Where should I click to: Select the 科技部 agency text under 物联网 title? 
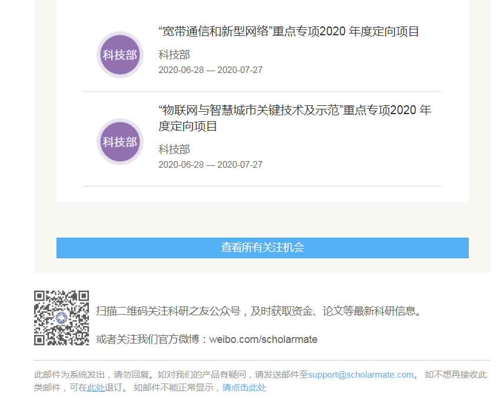click(x=174, y=149)
